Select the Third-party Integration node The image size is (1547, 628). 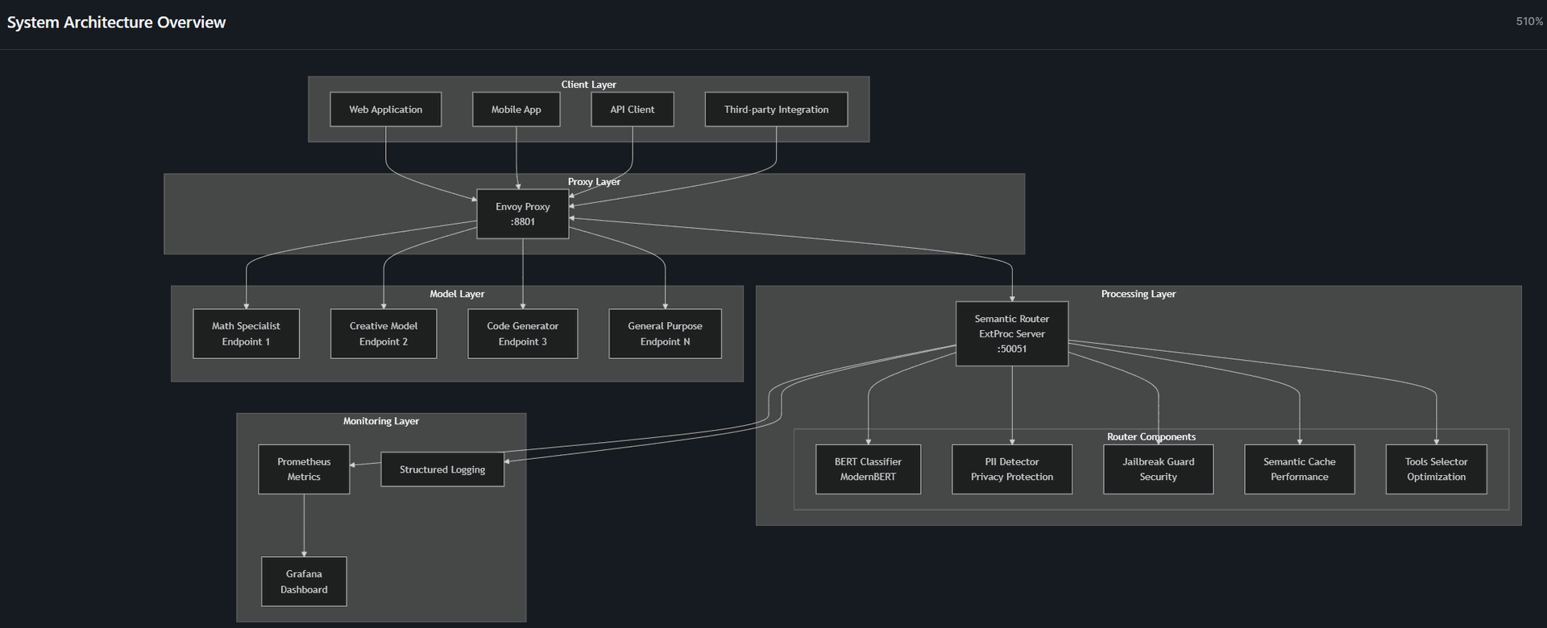(x=776, y=109)
